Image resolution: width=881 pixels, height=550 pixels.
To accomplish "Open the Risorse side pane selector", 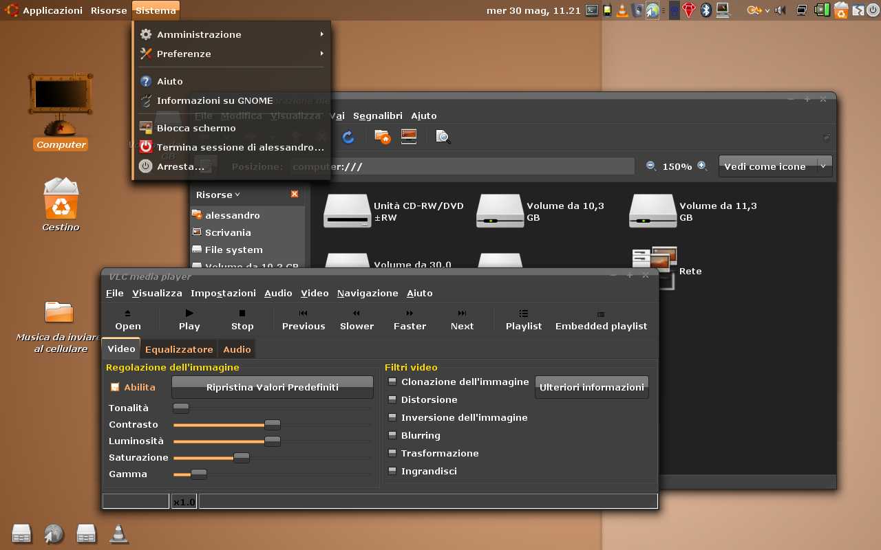I will (x=218, y=195).
